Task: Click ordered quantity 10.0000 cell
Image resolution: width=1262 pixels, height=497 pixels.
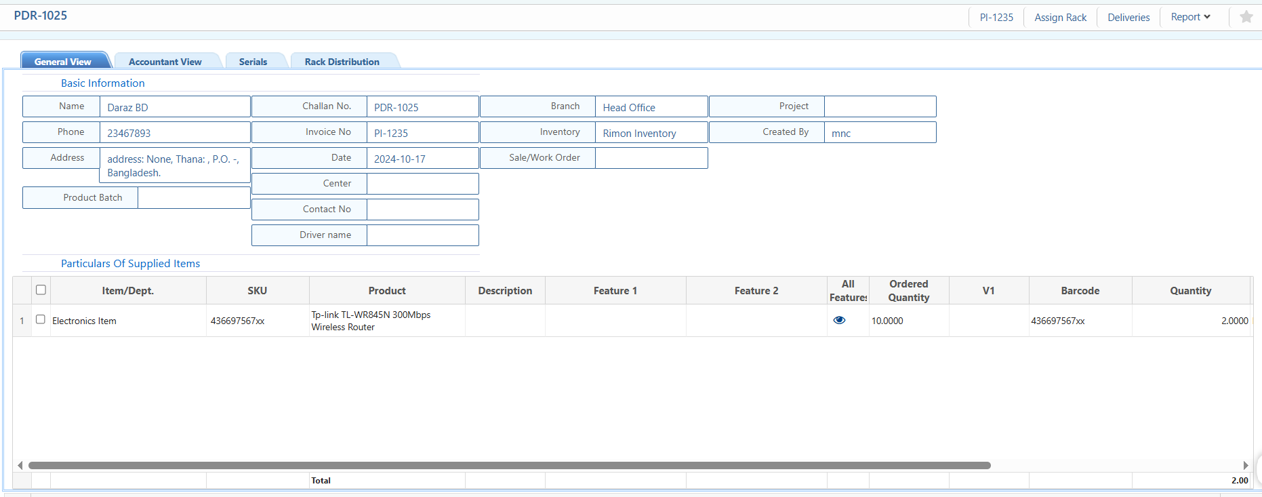Action: click(909, 321)
